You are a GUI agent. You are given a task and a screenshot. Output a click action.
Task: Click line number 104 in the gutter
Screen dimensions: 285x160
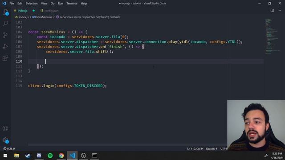click(x=19, y=32)
